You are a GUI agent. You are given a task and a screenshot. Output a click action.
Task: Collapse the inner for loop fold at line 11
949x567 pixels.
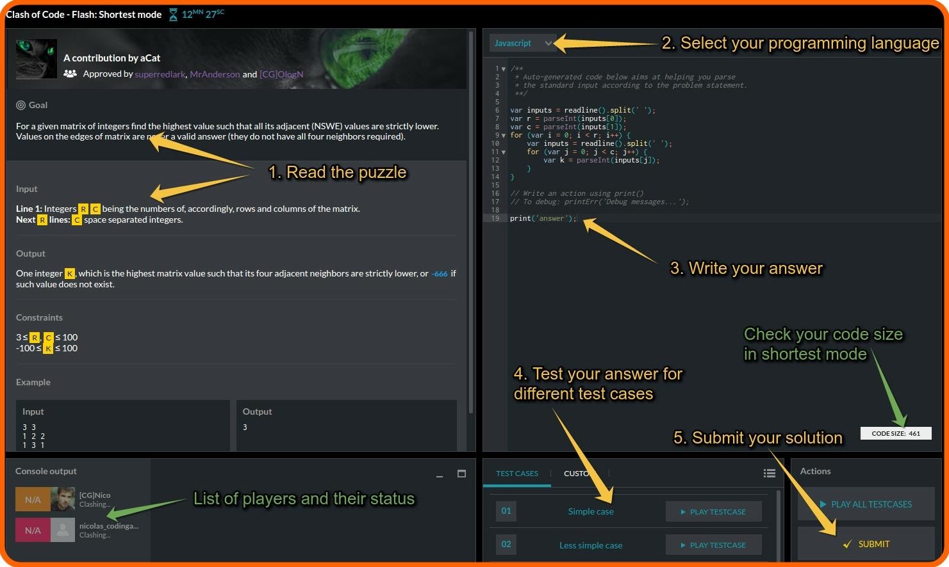click(504, 152)
